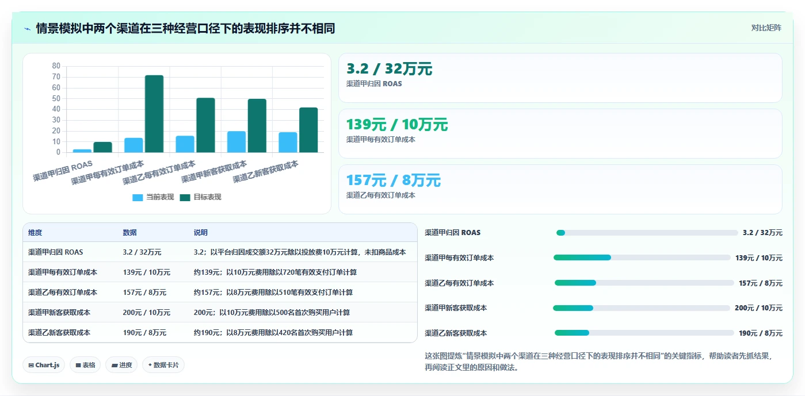The image size is (805, 396).
Task: Click progress value 190元 / 8万元 at right
Action: click(x=760, y=333)
